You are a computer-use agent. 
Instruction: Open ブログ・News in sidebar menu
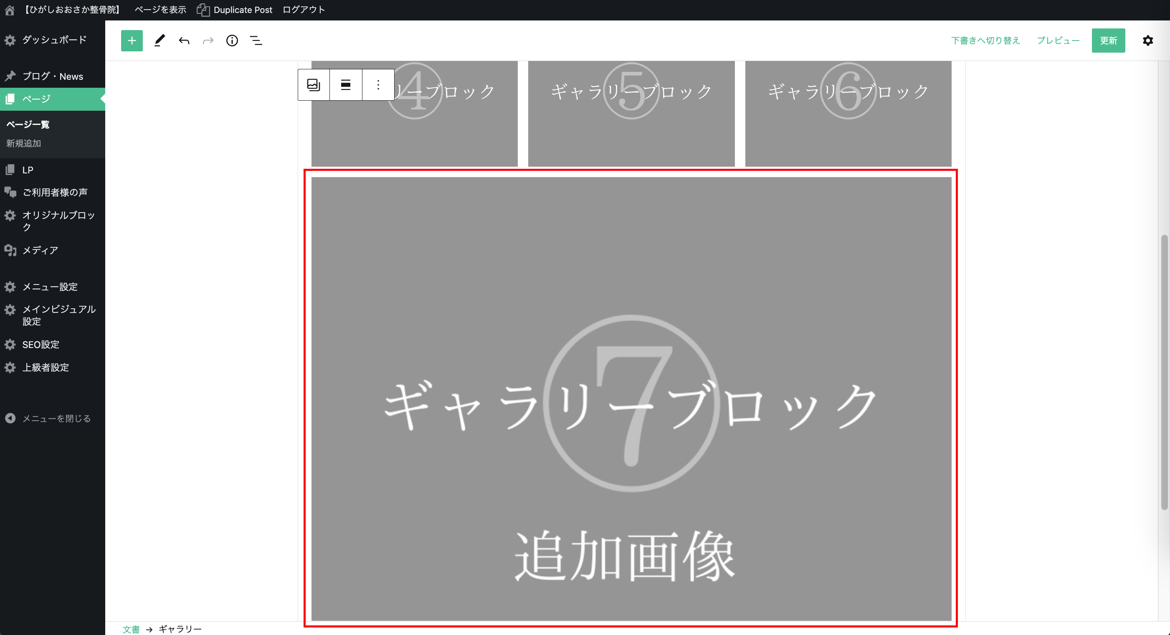[x=53, y=76]
